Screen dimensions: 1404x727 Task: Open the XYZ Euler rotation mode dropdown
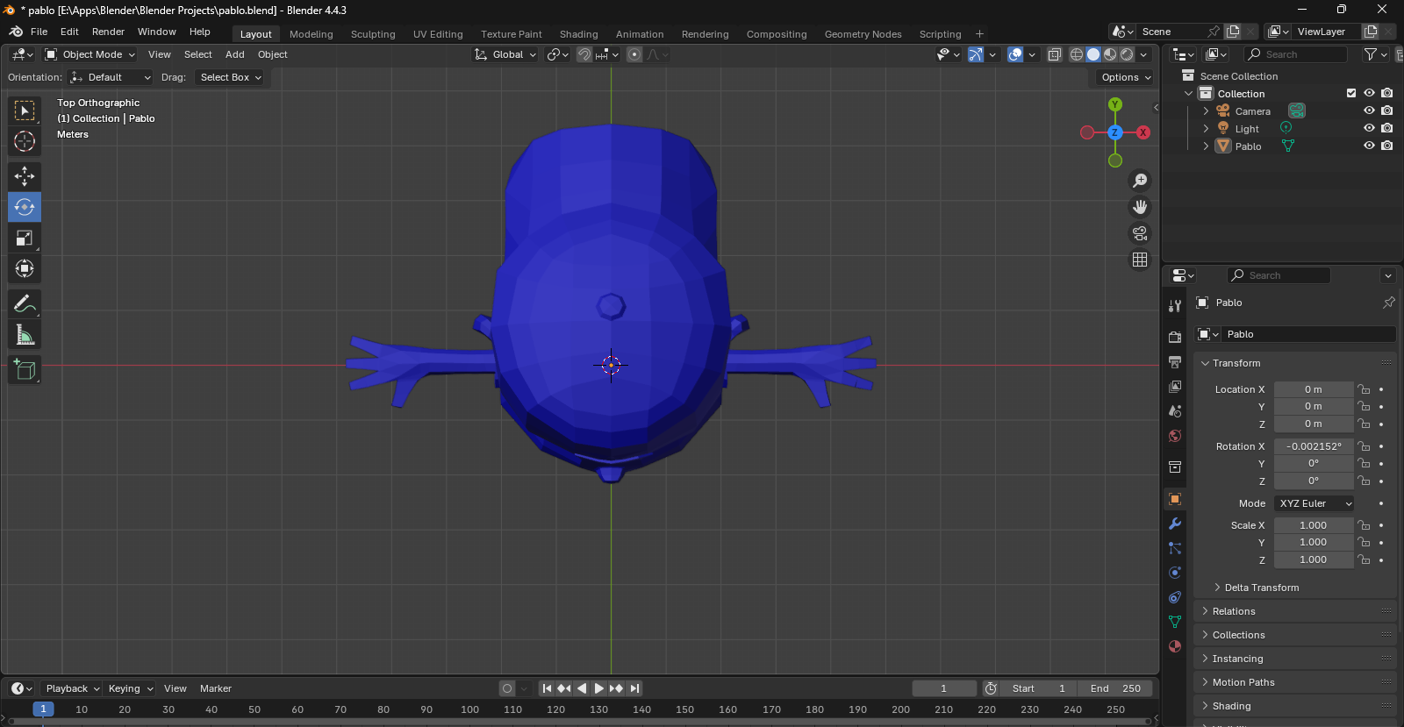1314,503
